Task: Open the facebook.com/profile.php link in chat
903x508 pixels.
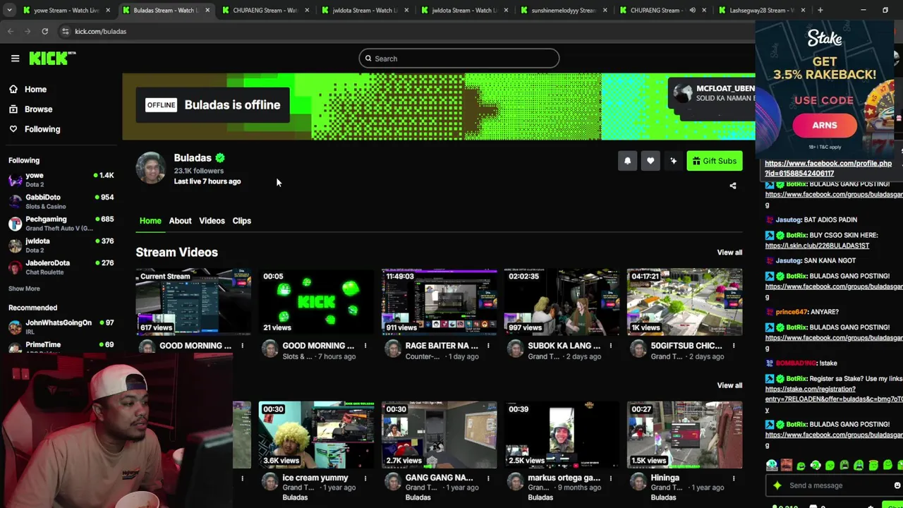Action: pyautogui.click(x=828, y=168)
